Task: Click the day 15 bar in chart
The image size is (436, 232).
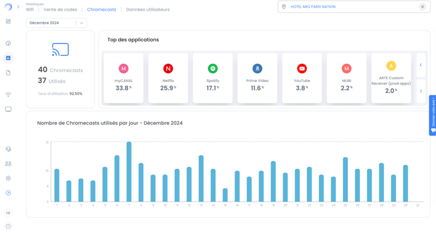Action: tap(225, 195)
